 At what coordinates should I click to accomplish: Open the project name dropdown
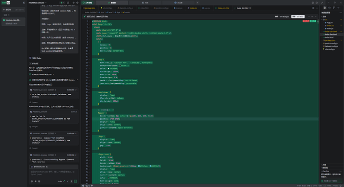[x=37, y=2]
